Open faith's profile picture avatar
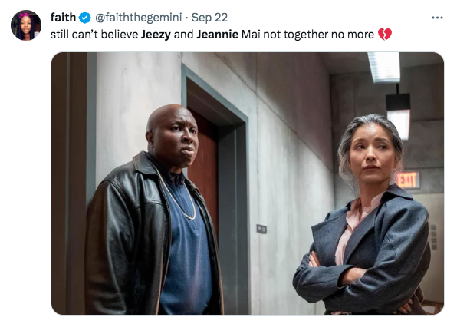This screenshot has height=324, width=457. point(26,25)
